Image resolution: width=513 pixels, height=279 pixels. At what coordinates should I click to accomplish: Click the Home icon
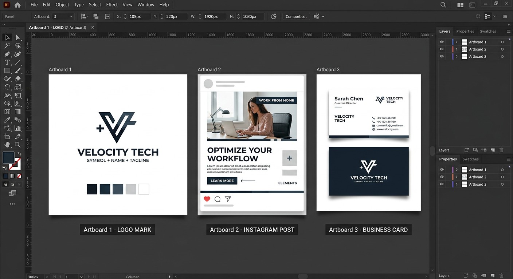[17, 5]
